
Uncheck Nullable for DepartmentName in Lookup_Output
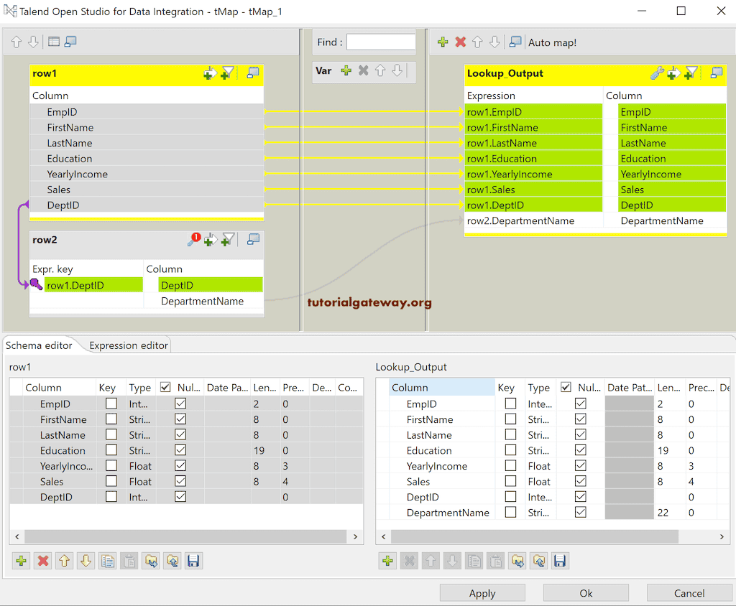point(579,512)
